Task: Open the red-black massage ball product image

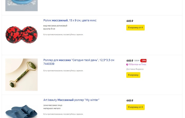Action: (21, 35)
